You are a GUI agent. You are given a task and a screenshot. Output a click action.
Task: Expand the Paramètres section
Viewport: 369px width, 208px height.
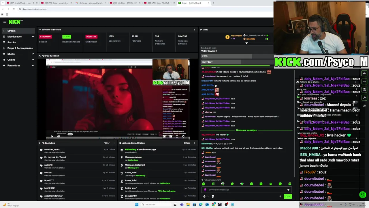(x=18, y=66)
